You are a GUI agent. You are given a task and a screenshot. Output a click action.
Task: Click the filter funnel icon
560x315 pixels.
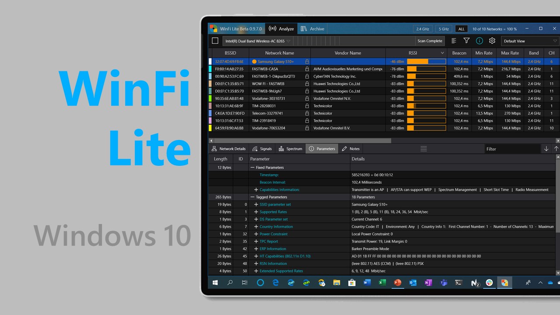466,41
